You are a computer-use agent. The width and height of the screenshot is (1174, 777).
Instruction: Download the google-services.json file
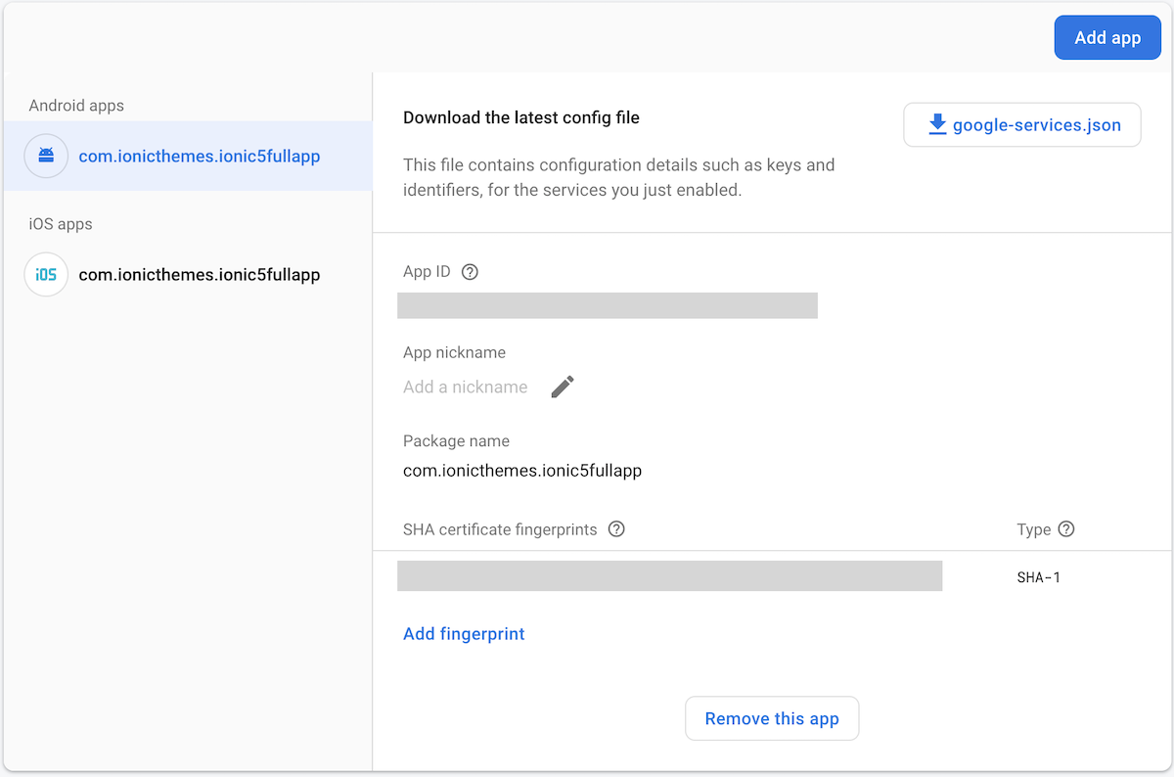pos(1022,124)
